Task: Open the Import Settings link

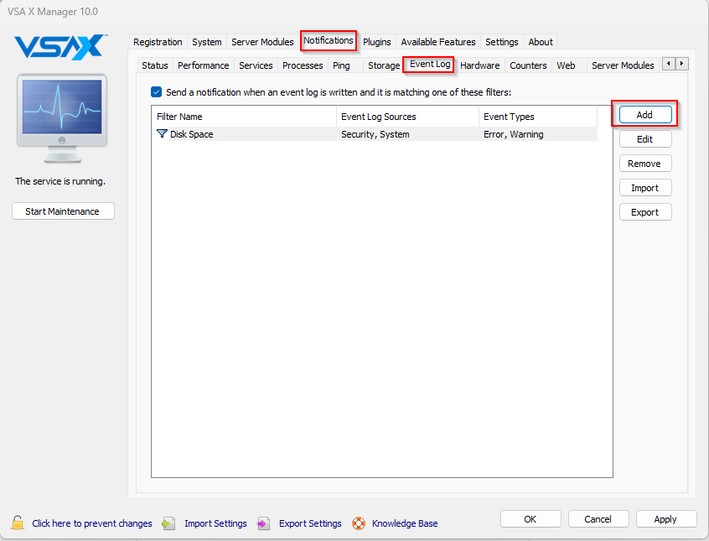Action: (215, 523)
